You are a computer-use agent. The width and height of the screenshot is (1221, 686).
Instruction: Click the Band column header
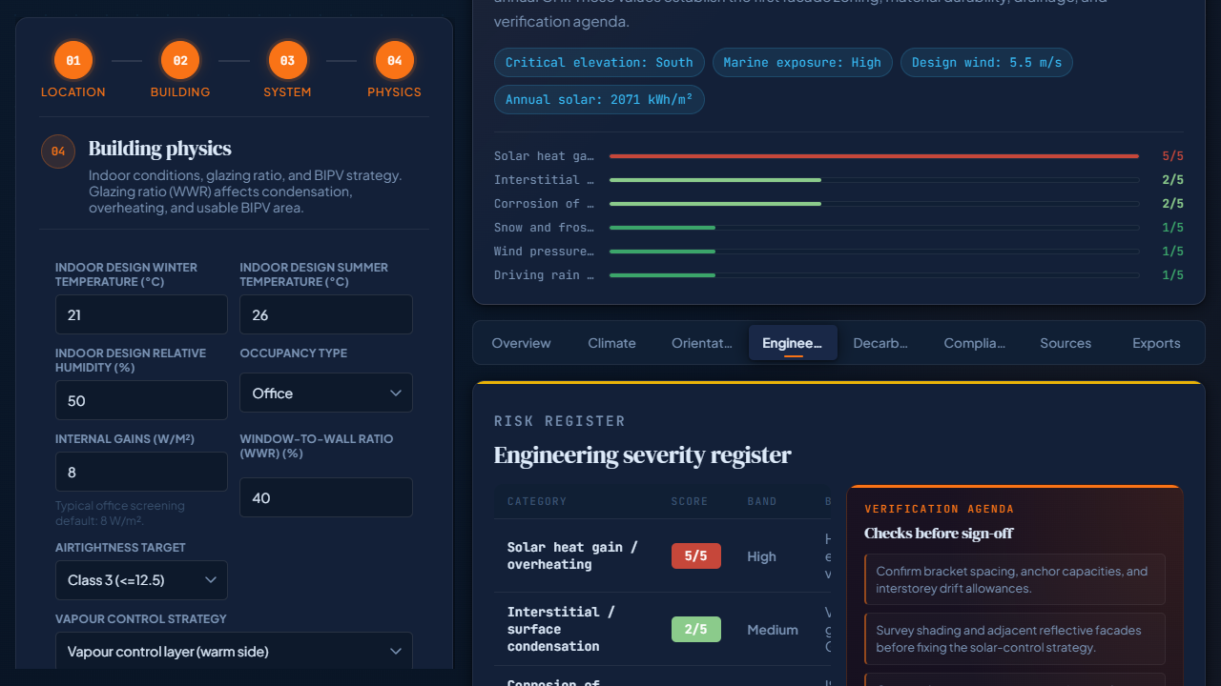click(762, 501)
